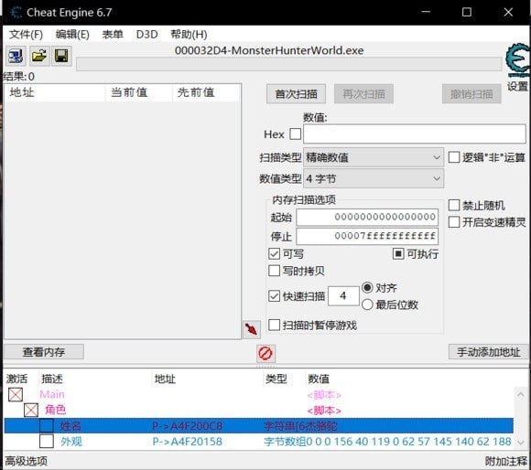Open the 数值类型 4 字节 dropdown

374,178
